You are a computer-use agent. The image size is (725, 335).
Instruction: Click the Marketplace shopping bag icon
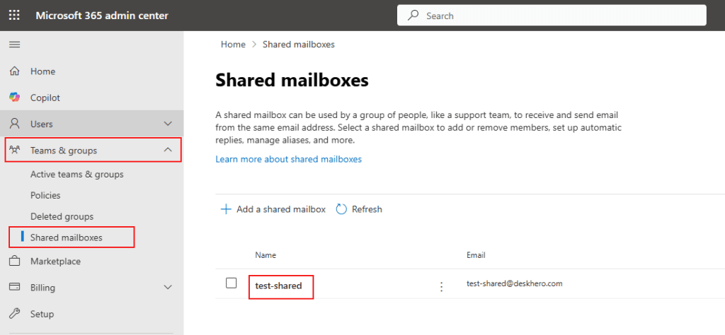(x=14, y=261)
